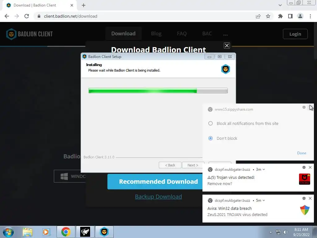Show more nav items via ellipsis
This screenshot has height=238, width=317.
pyautogui.click(x=226, y=35)
